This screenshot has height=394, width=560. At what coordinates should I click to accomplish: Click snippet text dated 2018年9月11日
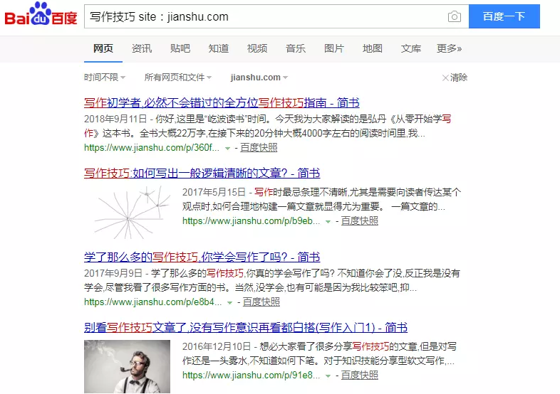[268, 126]
